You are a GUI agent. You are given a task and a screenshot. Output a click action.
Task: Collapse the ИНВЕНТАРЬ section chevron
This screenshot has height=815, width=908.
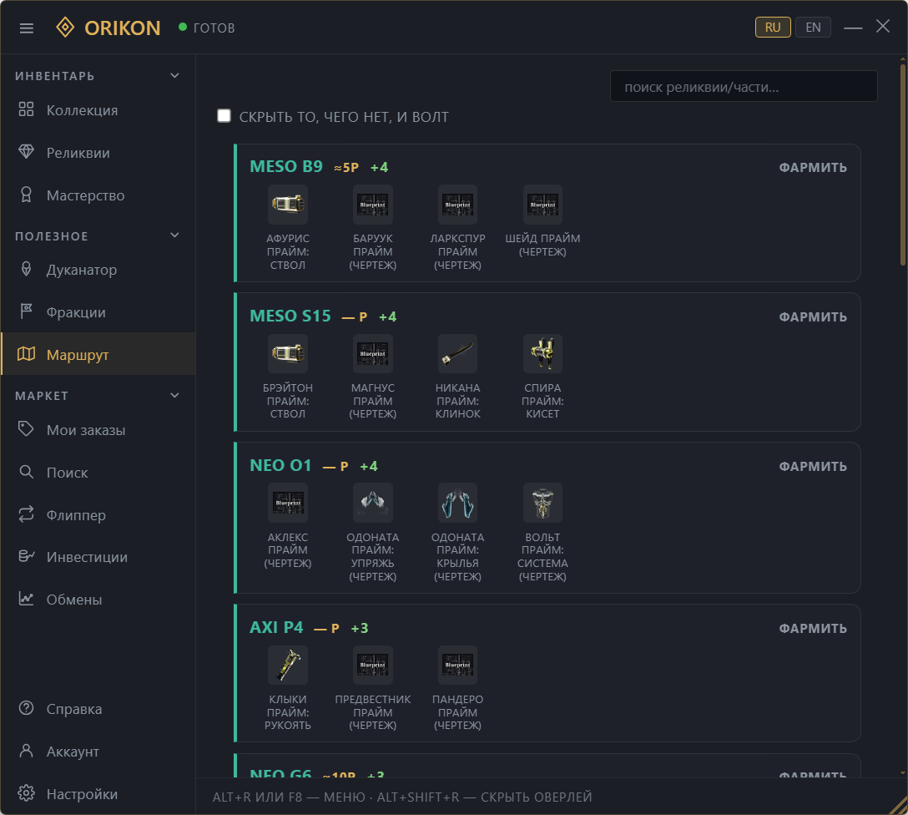point(175,75)
